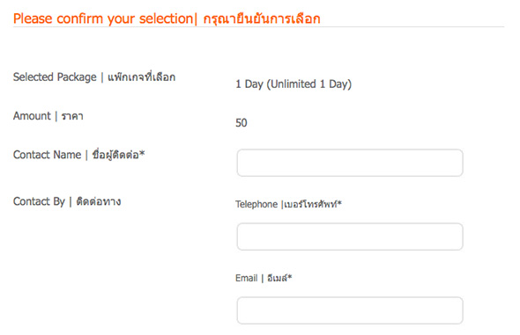
Task: Click the 'Contact By' English label
Action: tap(39, 201)
